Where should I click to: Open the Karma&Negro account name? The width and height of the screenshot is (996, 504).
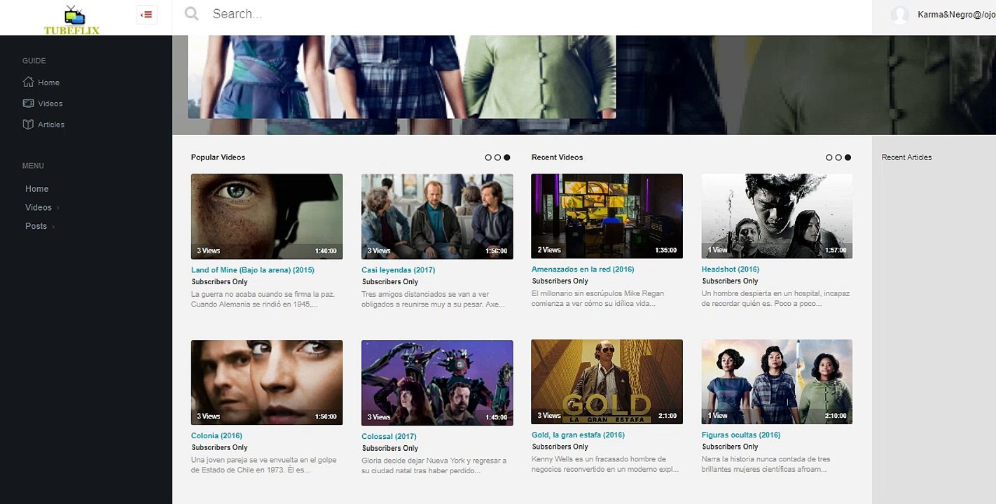click(x=955, y=14)
